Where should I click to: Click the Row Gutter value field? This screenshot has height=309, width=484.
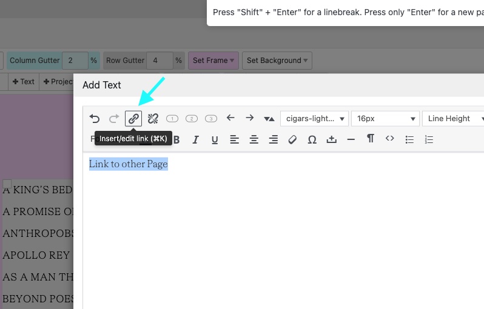160,61
